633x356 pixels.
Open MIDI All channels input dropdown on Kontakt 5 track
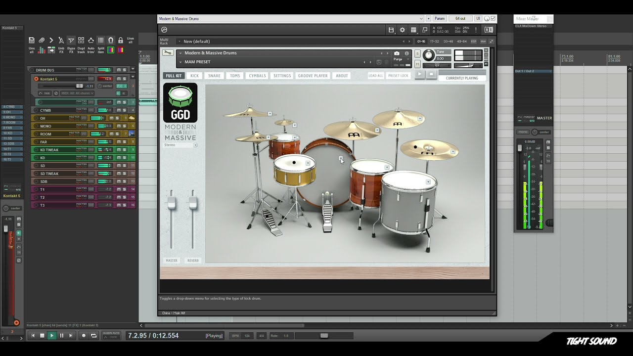78,93
